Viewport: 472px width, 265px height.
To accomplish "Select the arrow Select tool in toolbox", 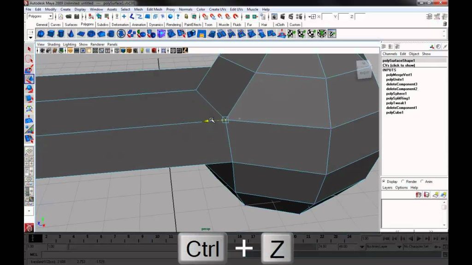I will 29,49.
